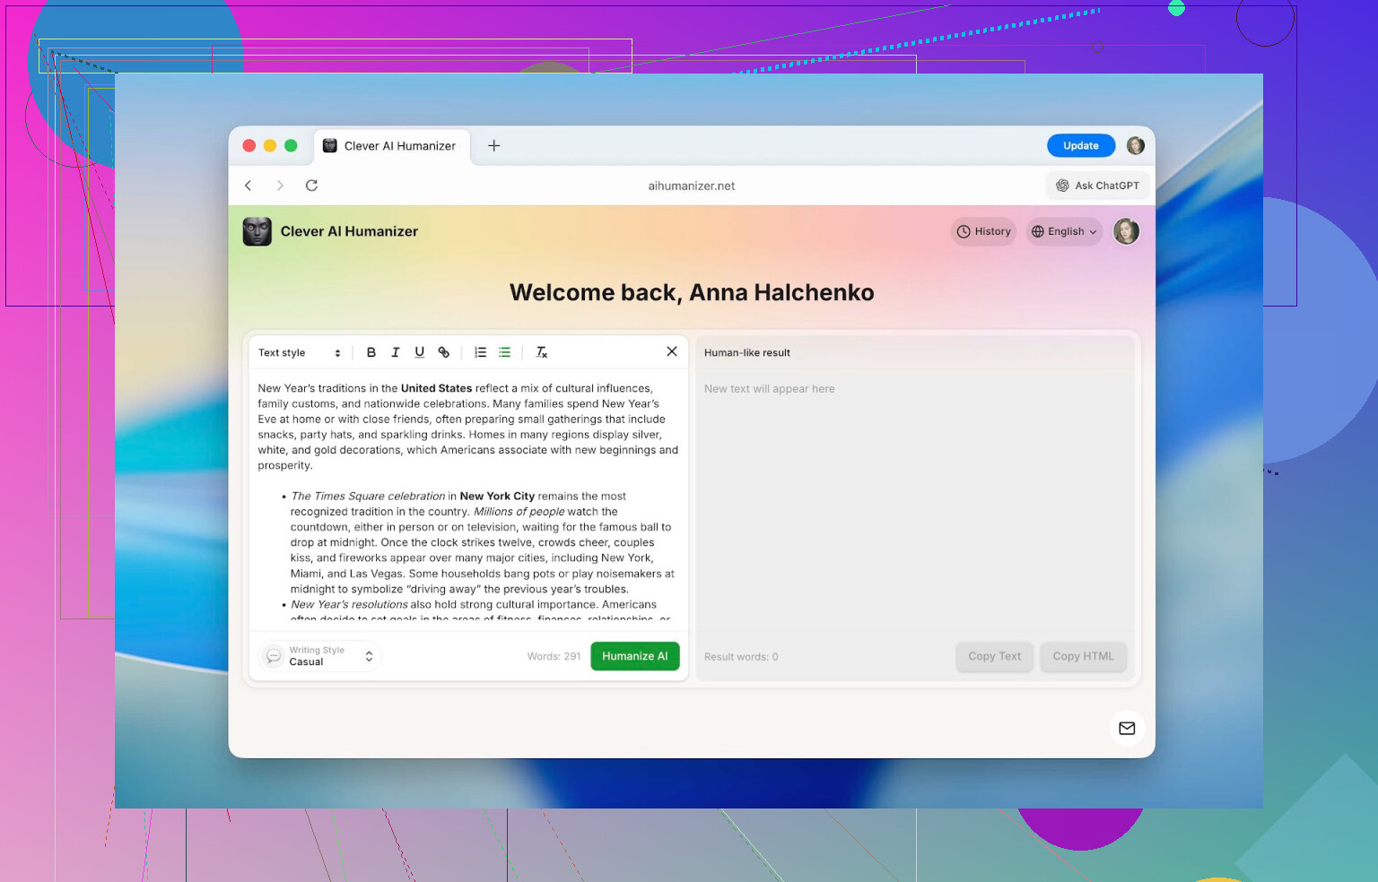This screenshot has width=1378, height=882.
Task: Create a numbered list
Action: pyautogui.click(x=480, y=352)
